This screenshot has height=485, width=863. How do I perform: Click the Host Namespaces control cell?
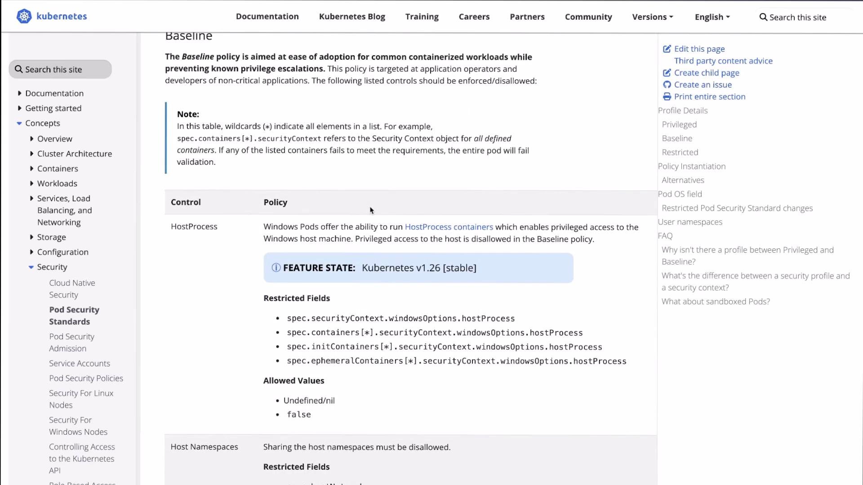pyautogui.click(x=205, y=447)
